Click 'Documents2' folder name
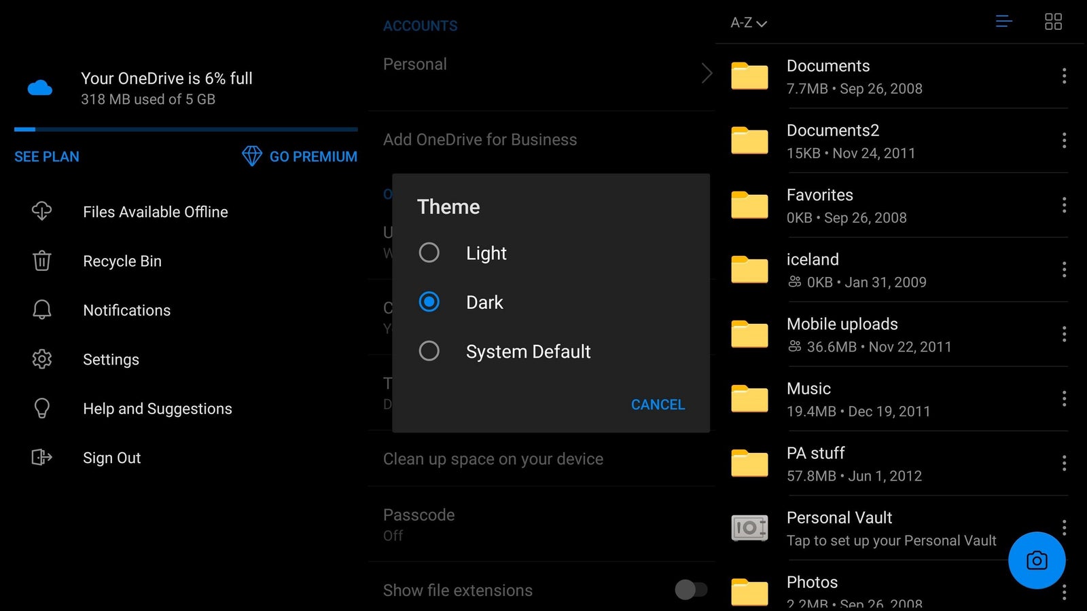 (833, 130)
